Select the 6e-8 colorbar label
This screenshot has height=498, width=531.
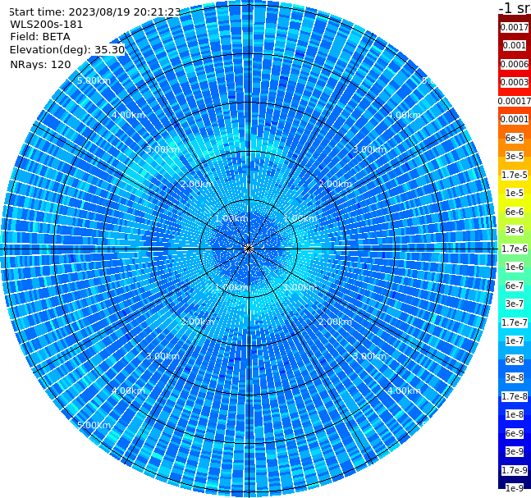point(515,359)
